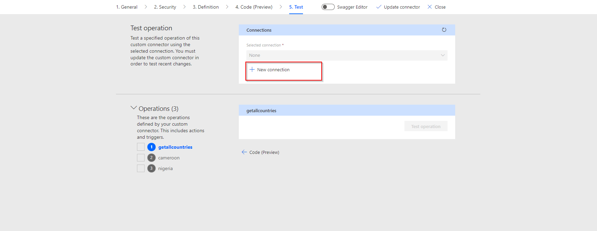Select the number 2 badge for cameroon
This screenshot has height=231, width=597.
pos(151,158)
